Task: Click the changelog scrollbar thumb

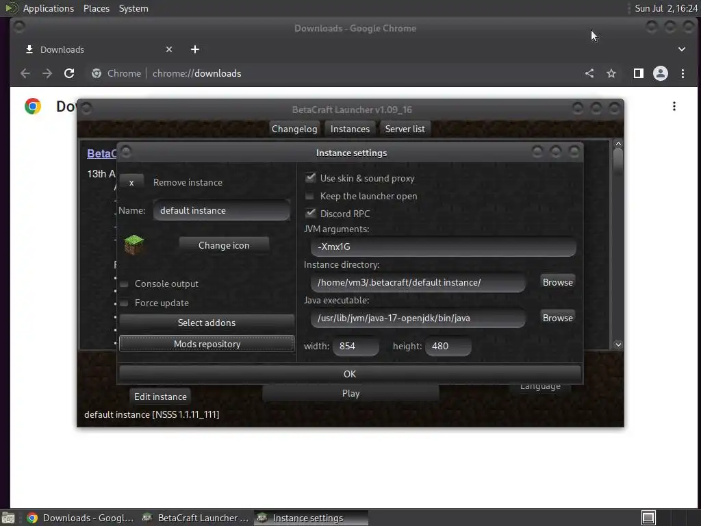Action: click(618, 162)
